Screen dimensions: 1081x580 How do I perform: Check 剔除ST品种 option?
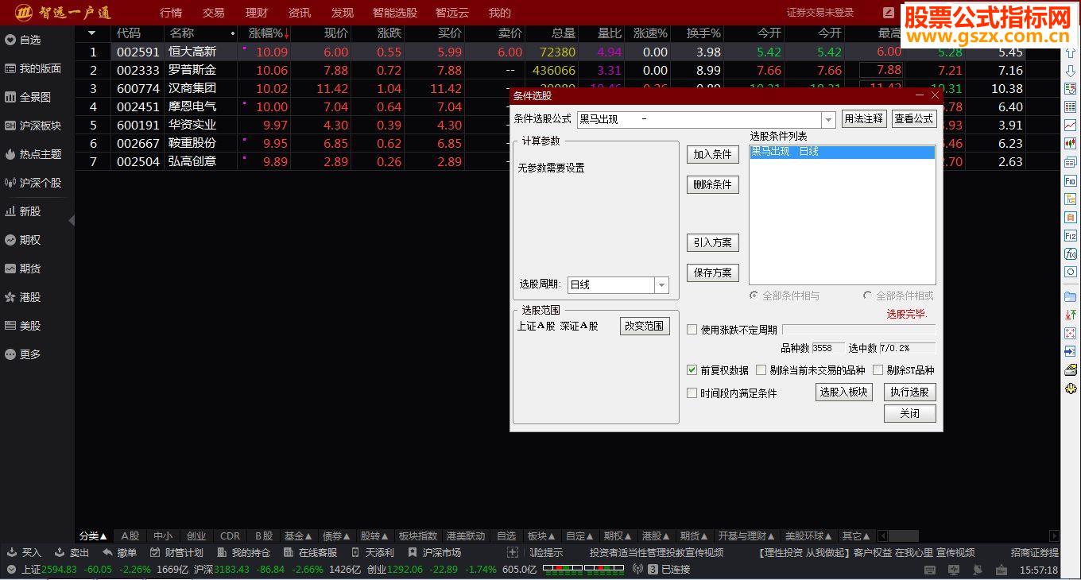(x=878, y=370)
